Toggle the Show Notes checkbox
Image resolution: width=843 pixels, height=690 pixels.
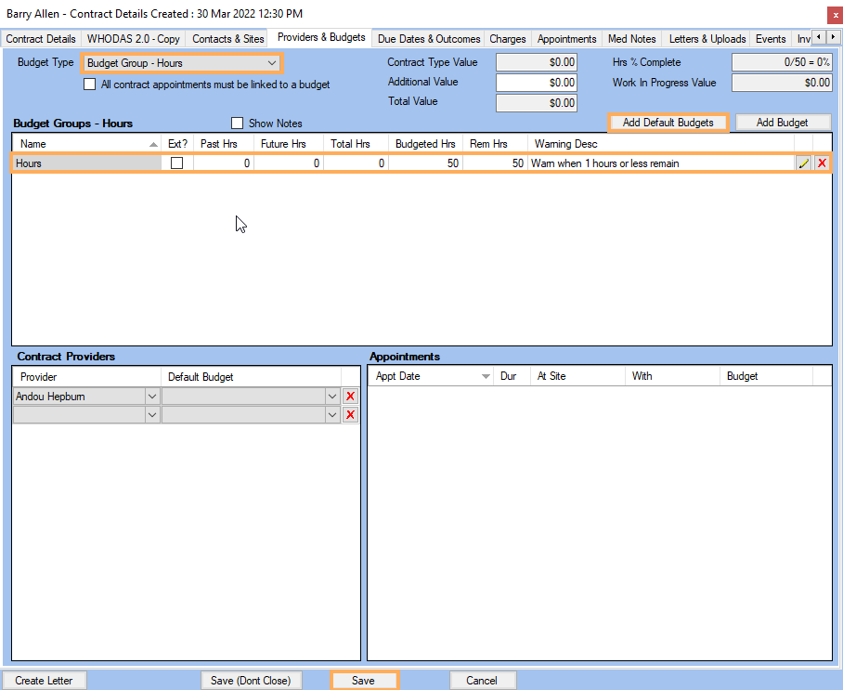tap(237, 124)
